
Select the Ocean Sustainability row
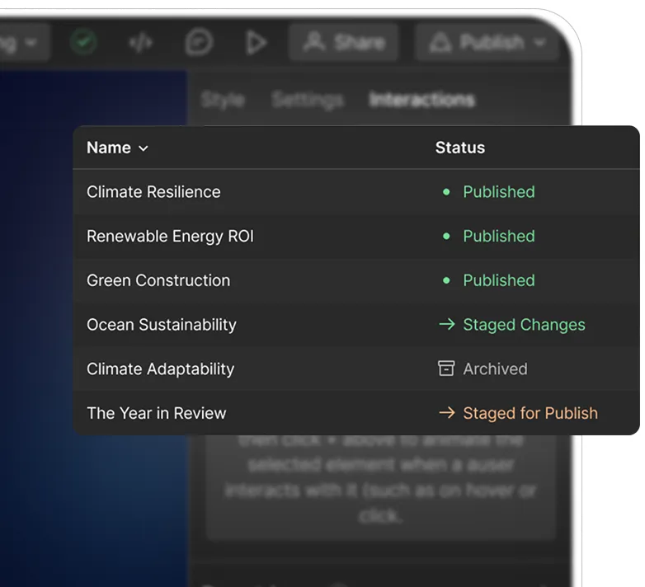355,325
